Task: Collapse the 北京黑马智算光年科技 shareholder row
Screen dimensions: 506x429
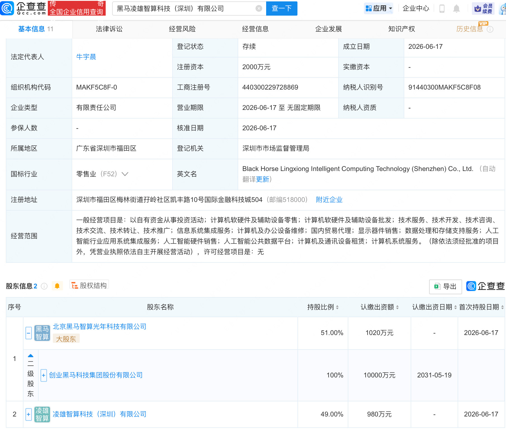Action: 29,333
